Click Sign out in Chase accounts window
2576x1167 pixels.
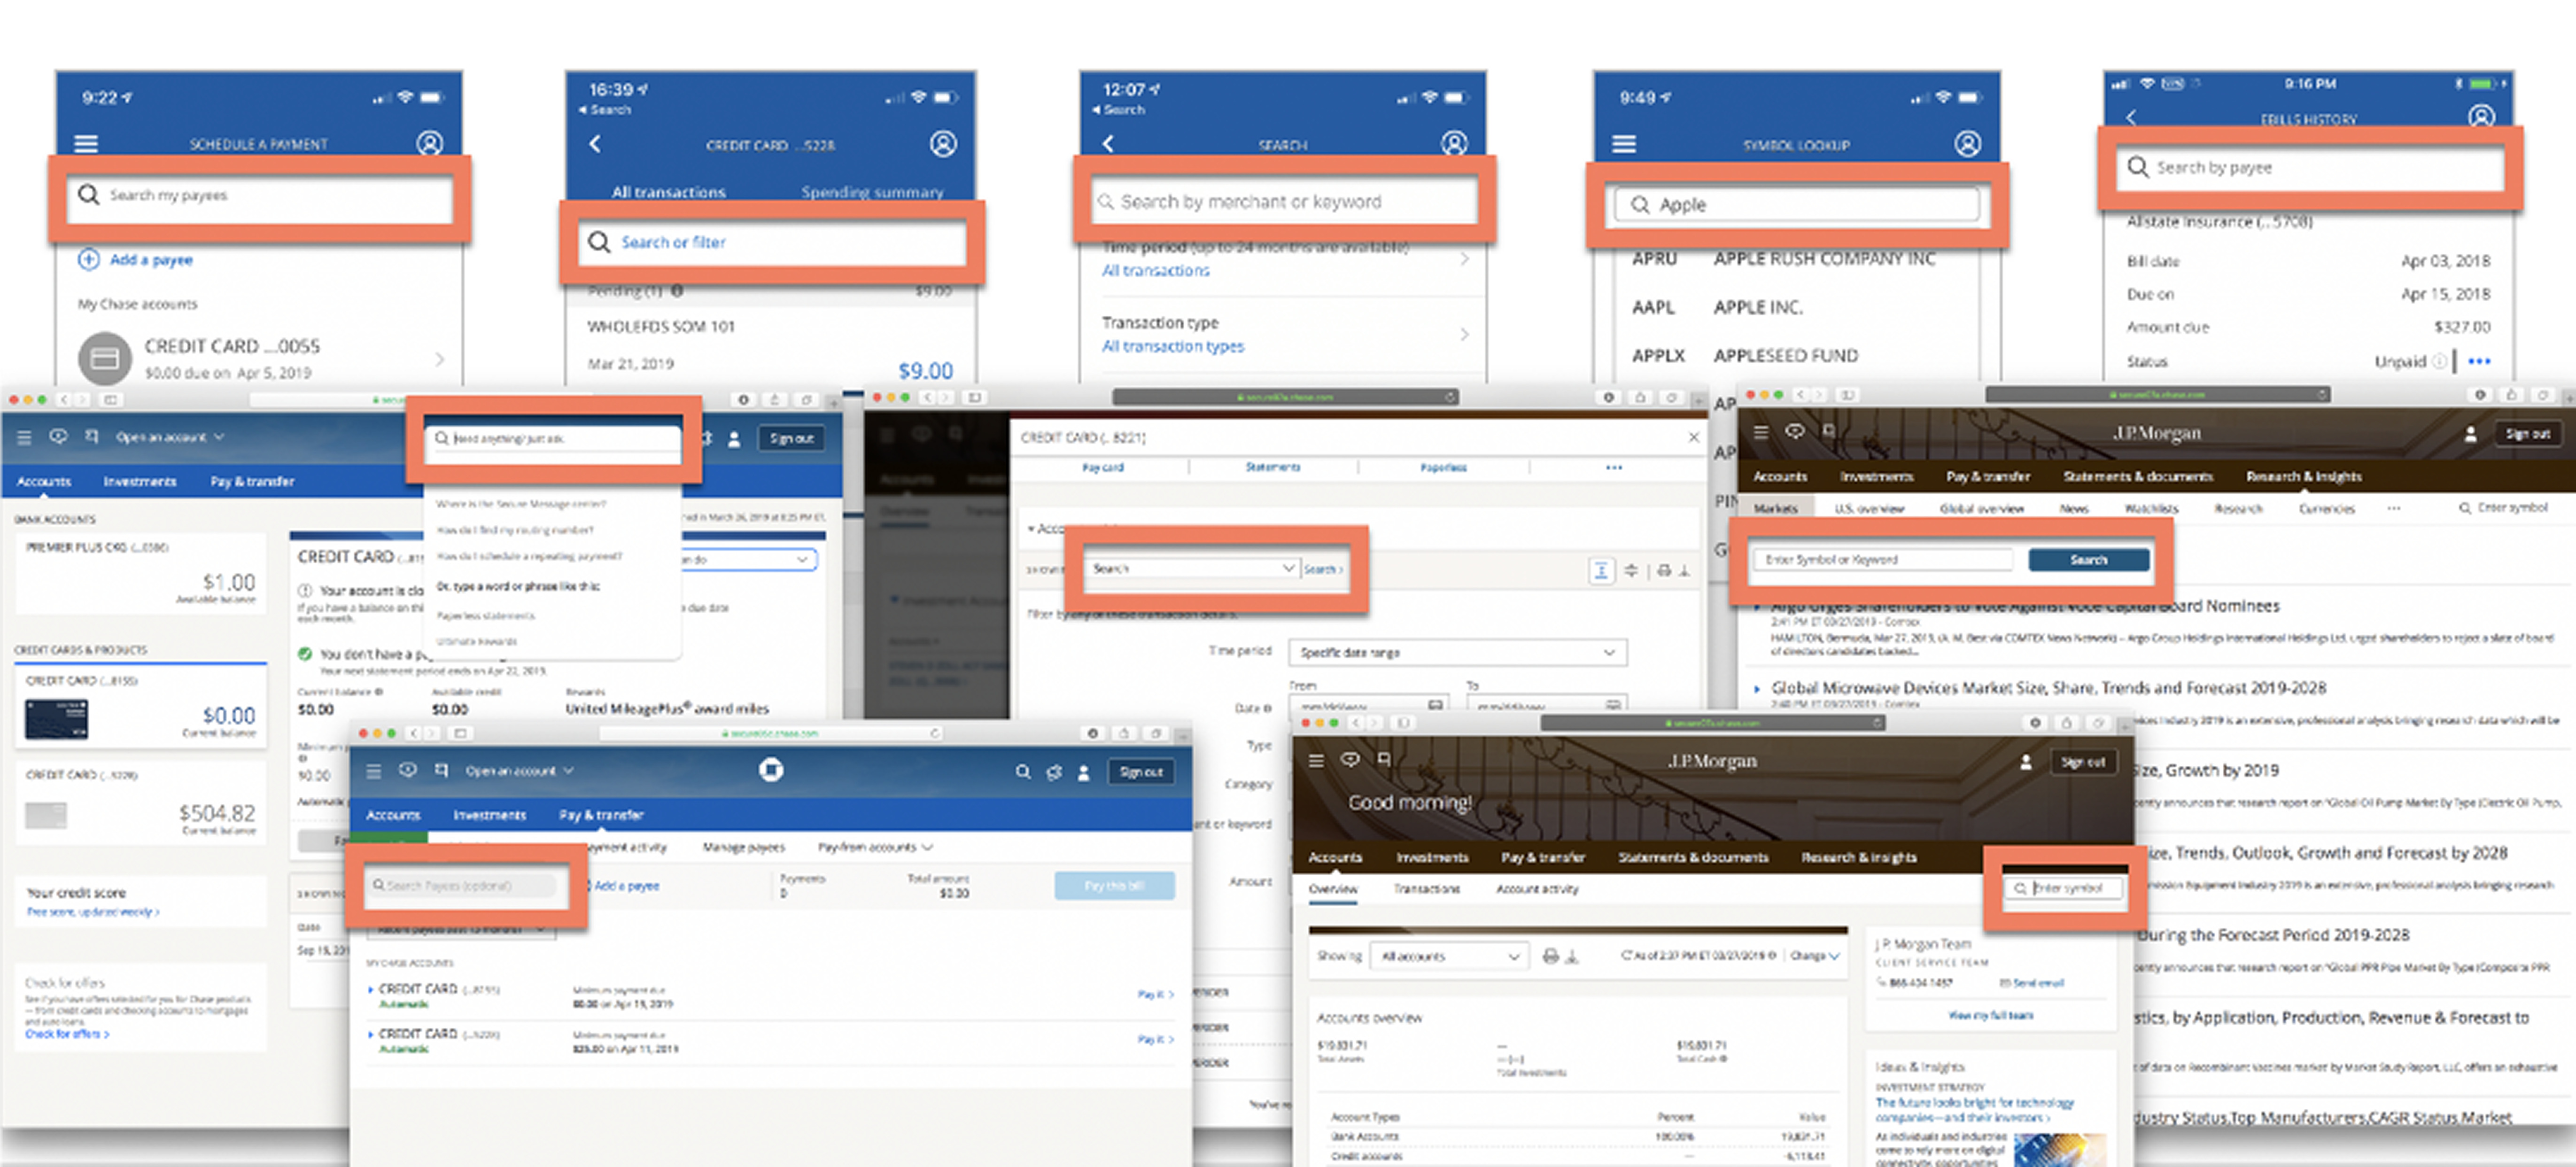click(x=791, y=439)
